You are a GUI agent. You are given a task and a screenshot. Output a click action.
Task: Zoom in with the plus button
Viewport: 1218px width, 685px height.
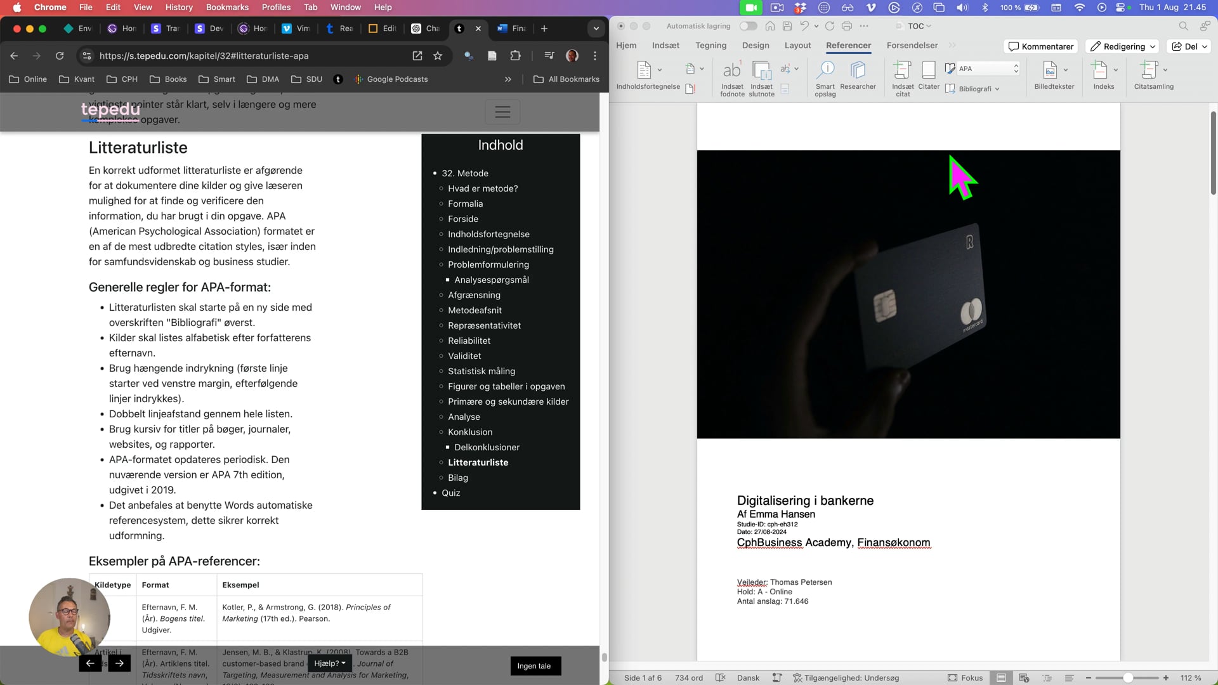pos(1166,678)
